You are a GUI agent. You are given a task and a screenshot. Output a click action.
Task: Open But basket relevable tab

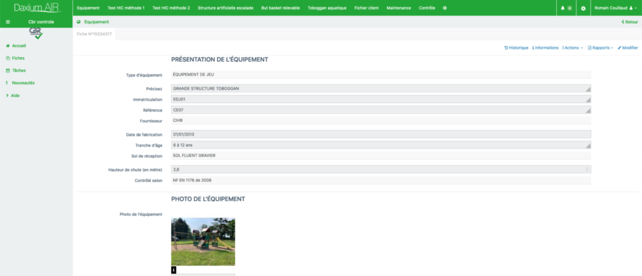280,8
